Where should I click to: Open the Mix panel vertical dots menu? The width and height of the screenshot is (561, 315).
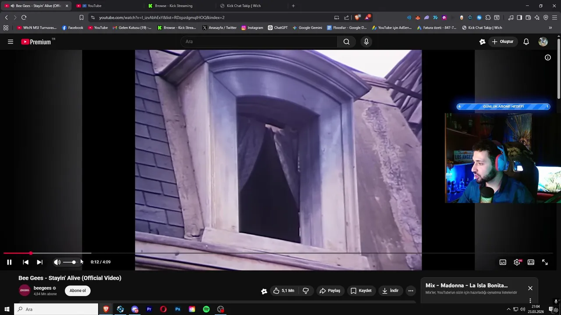[530, 301]
